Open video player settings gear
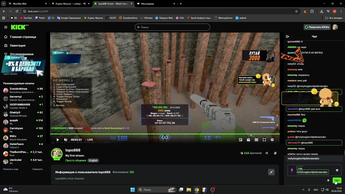 272,140
